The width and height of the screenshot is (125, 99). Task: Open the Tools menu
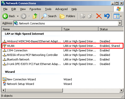(48, 9)
